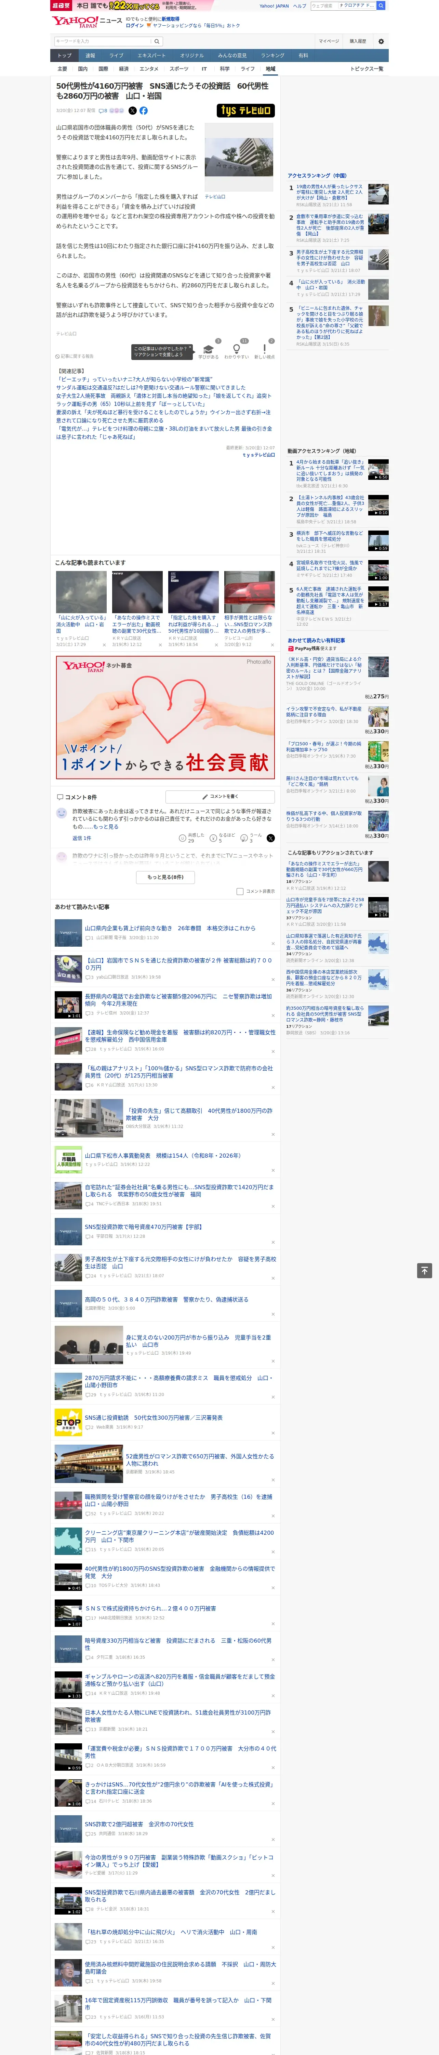Open tys テレビ山口 source link under article
The width and height of the screenshot is (439, 2055).
click(258, 455)
